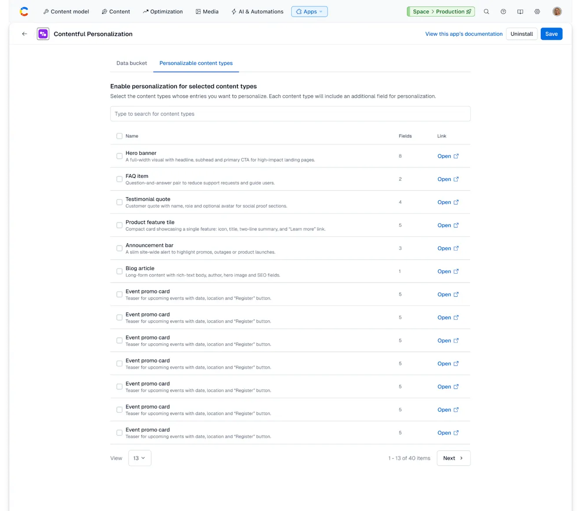Click the purple Personalization app icon
The image size is (581, 511).
pos(43,33)
